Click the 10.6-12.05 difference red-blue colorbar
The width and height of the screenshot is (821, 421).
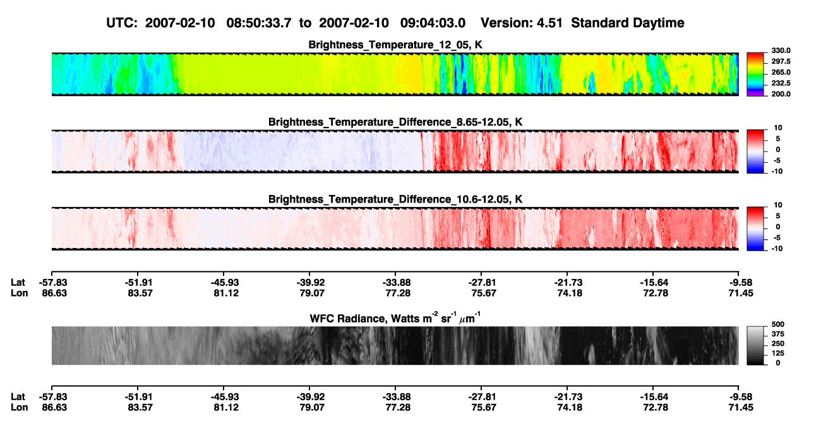[755, 227]
